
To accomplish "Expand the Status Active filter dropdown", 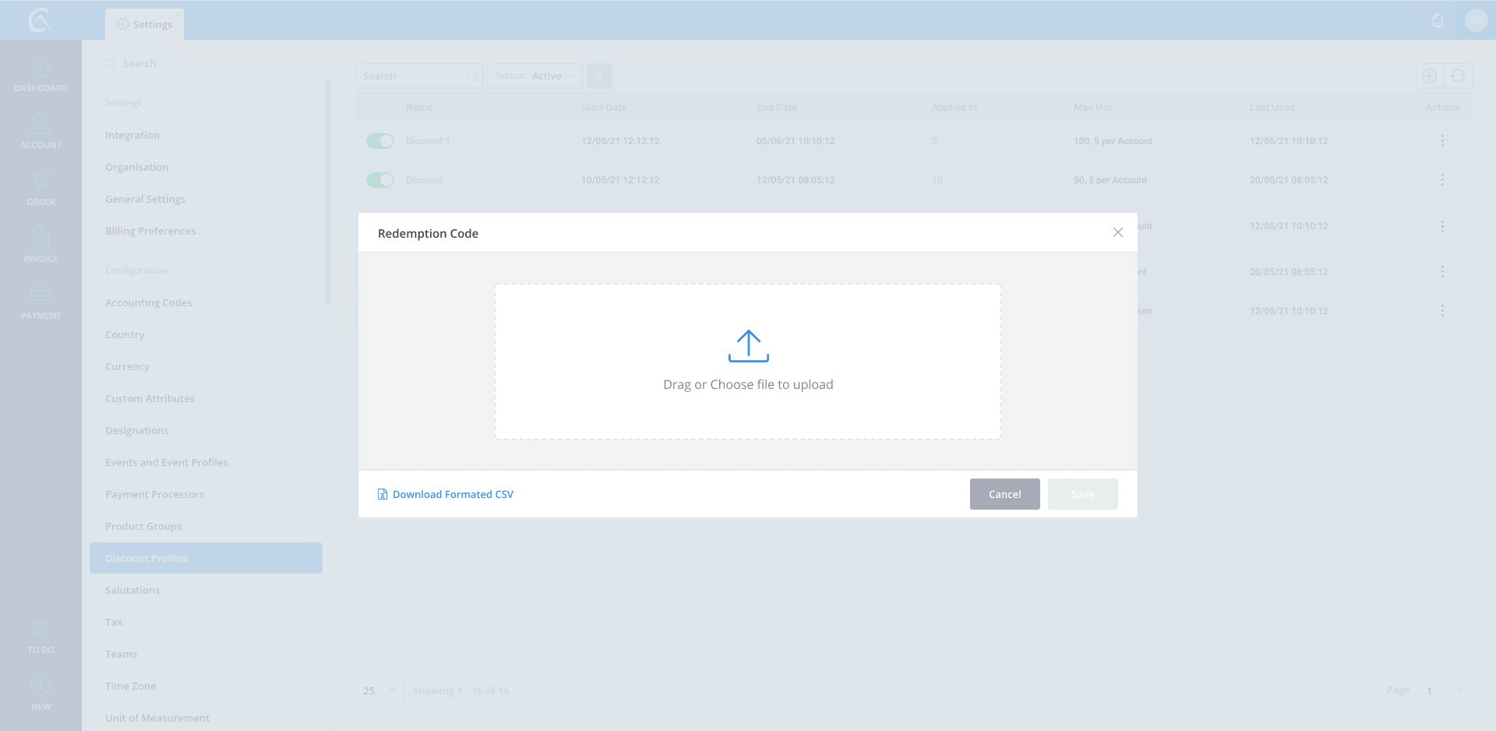I will 535,76.
